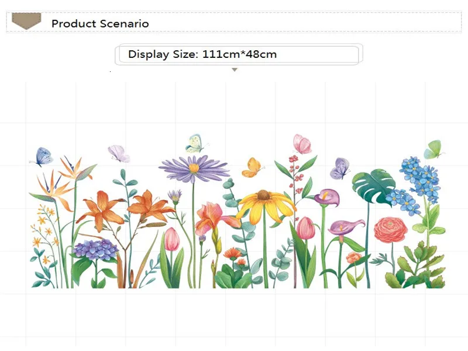Click the lavender butterfly above the orange lilies
This screenshot has width=468, height=351.
[119, 154]
